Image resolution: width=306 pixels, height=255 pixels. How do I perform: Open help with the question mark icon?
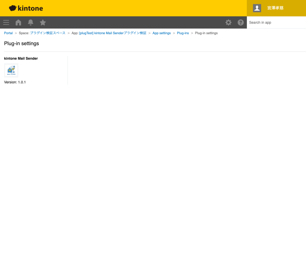[241, 22]
